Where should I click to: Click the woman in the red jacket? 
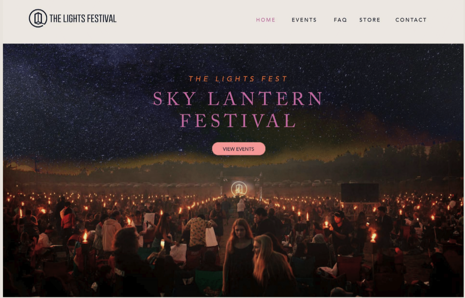pos(67,222)
